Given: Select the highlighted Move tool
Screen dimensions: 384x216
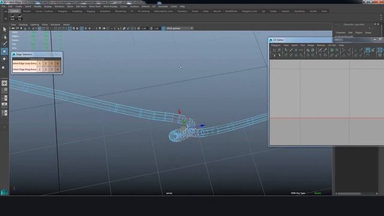Looking at the screenshot, I should click(x=4, y=52).
